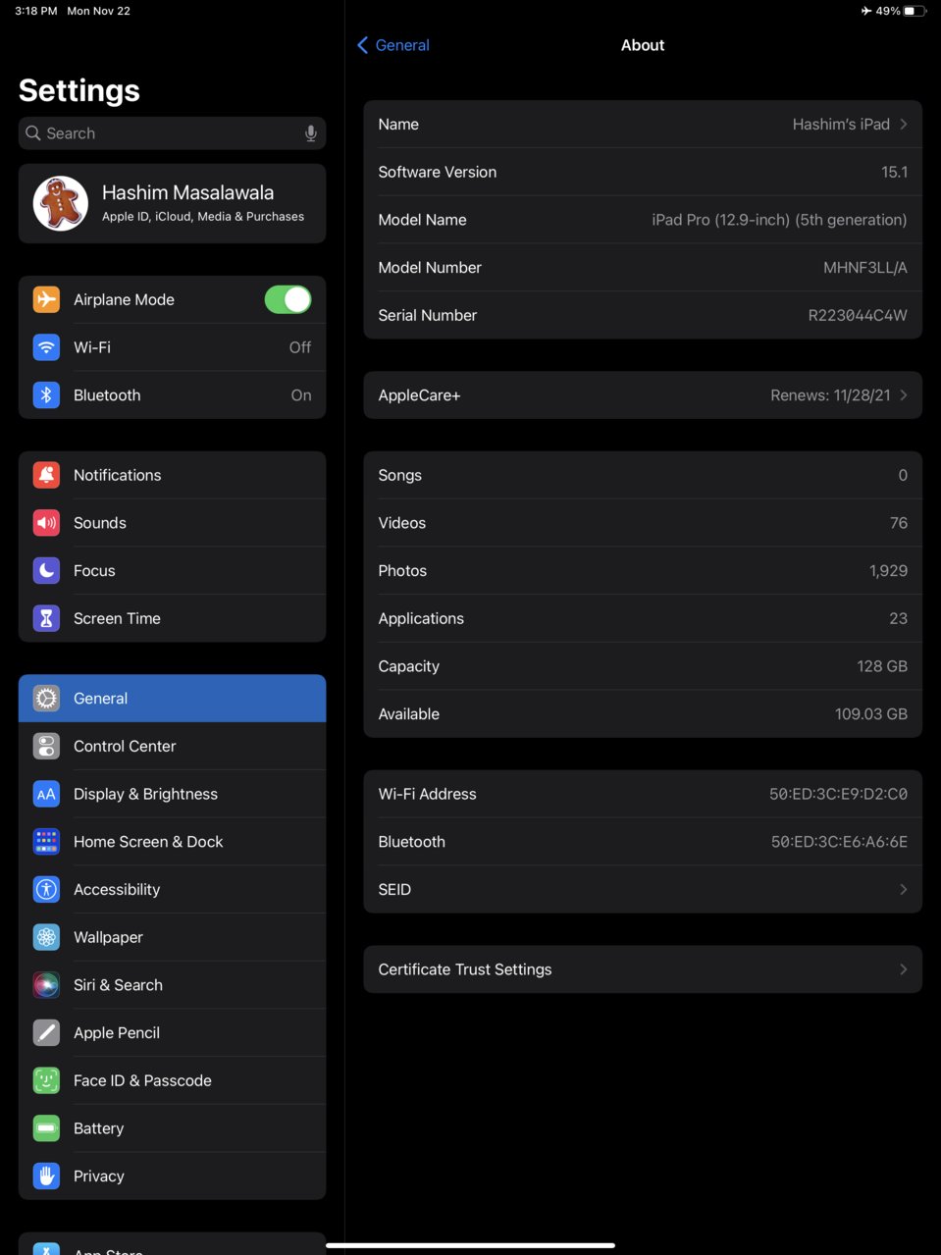This screenshot has width=941, height=1255.
Task: Tap the About page title
Action: point(643,45)
